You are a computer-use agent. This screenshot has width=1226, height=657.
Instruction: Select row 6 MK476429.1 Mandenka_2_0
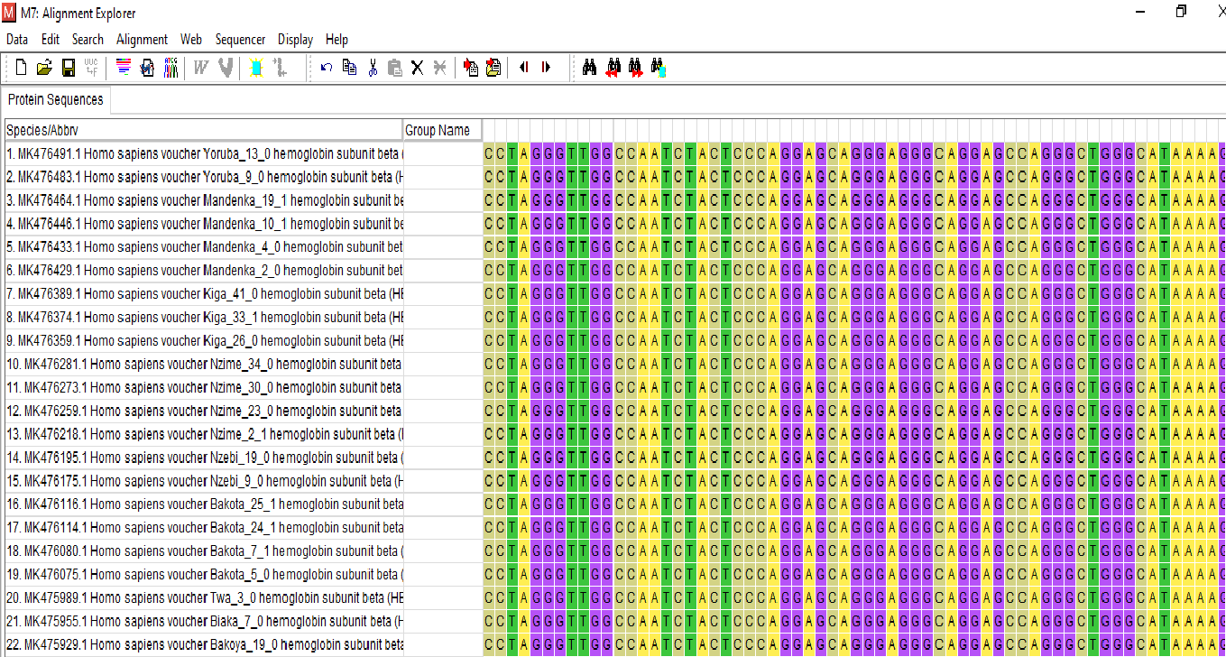tap(204, 271)
